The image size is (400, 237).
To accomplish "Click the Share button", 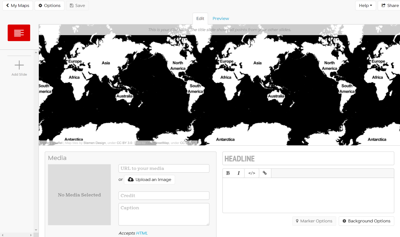I will click(390, 6).
